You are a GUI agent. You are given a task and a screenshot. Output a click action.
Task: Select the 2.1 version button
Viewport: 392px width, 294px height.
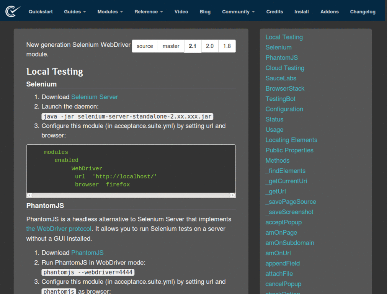coord(193,46)
